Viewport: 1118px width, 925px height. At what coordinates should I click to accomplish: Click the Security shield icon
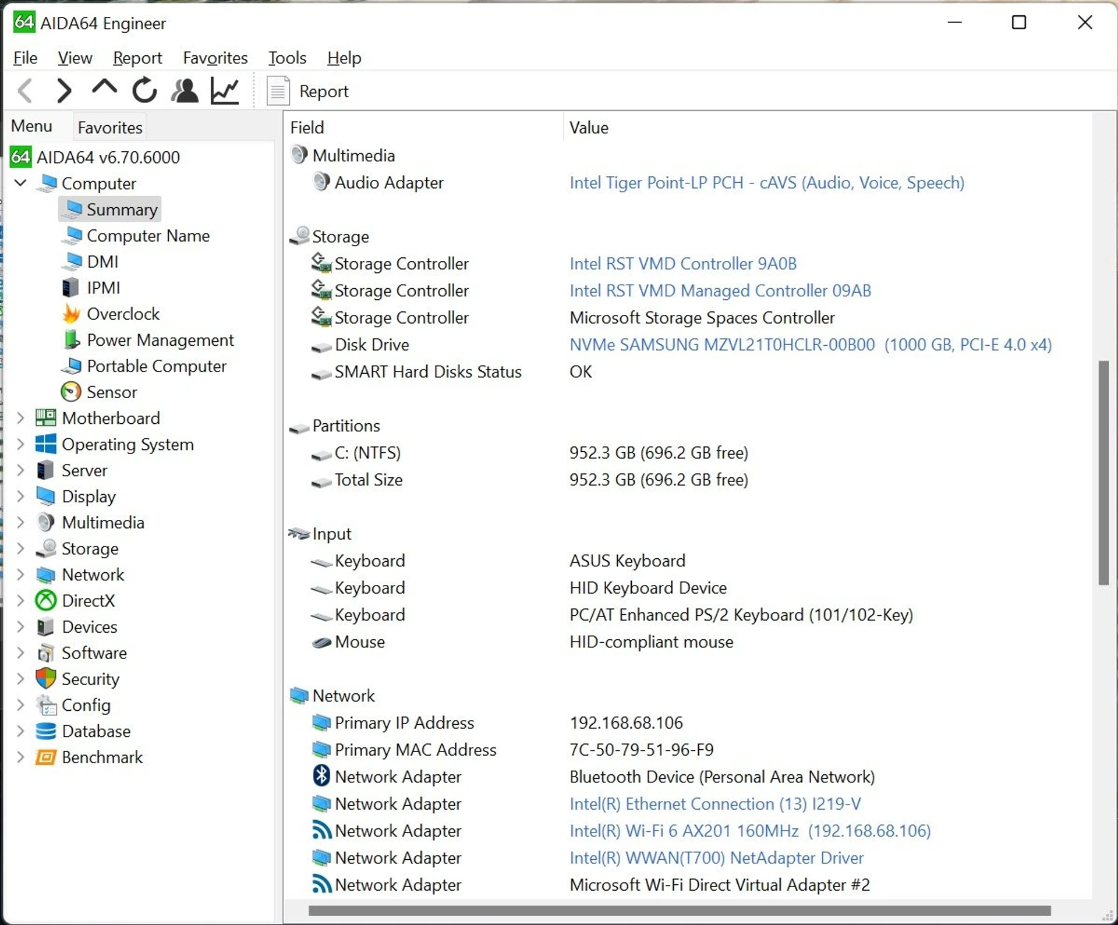click(45, 678)
